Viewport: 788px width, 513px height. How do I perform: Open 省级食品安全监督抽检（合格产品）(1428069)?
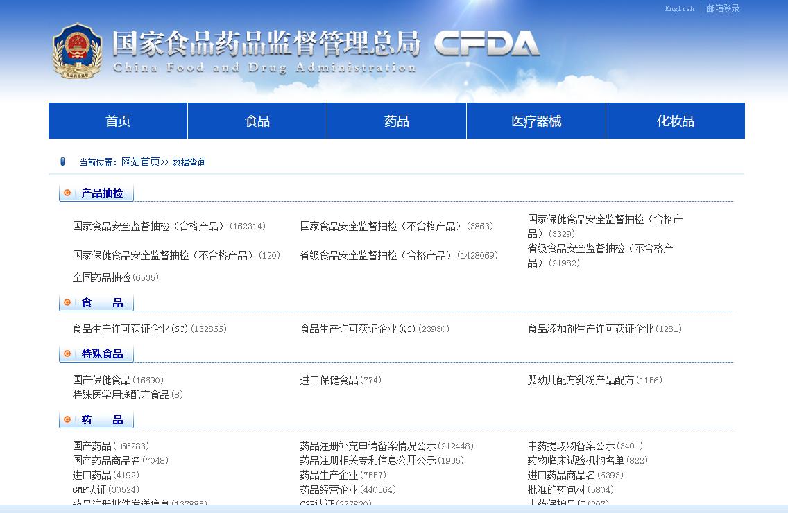click(x=399, y=255)
